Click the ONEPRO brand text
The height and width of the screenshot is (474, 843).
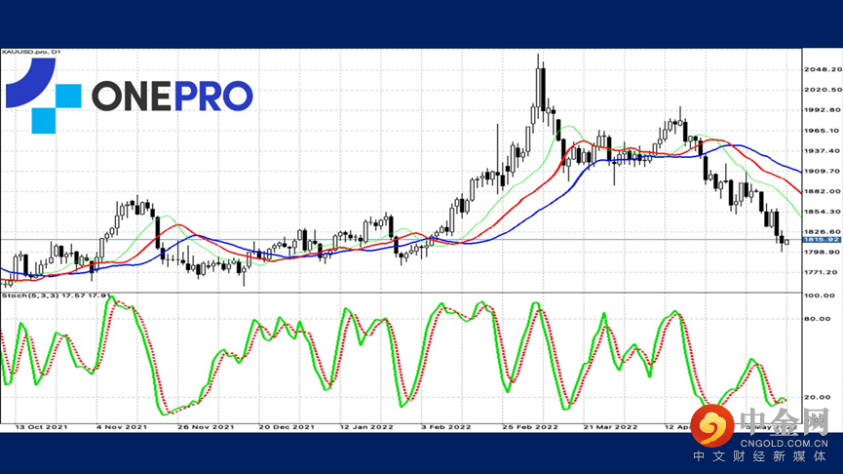(x=172, y=96)
